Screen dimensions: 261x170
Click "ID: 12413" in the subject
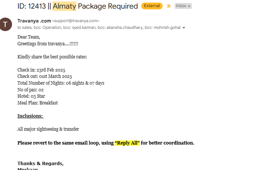click(32, 6)
